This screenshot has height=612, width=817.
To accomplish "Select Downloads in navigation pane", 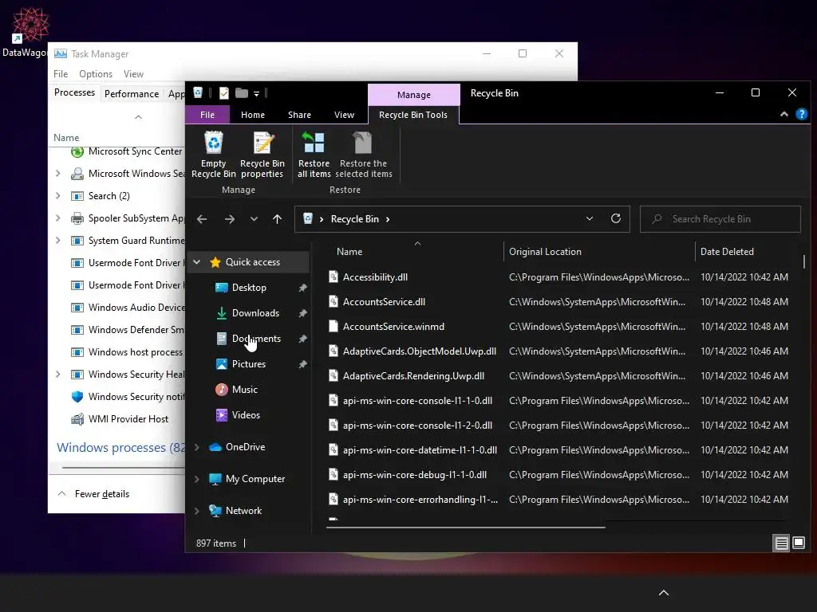I will [255, 312].
